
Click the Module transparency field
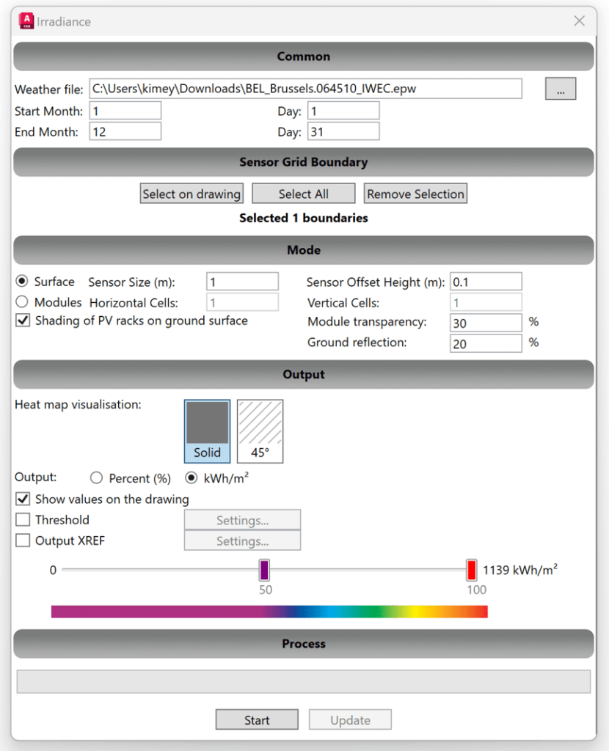tap(486, 323)
